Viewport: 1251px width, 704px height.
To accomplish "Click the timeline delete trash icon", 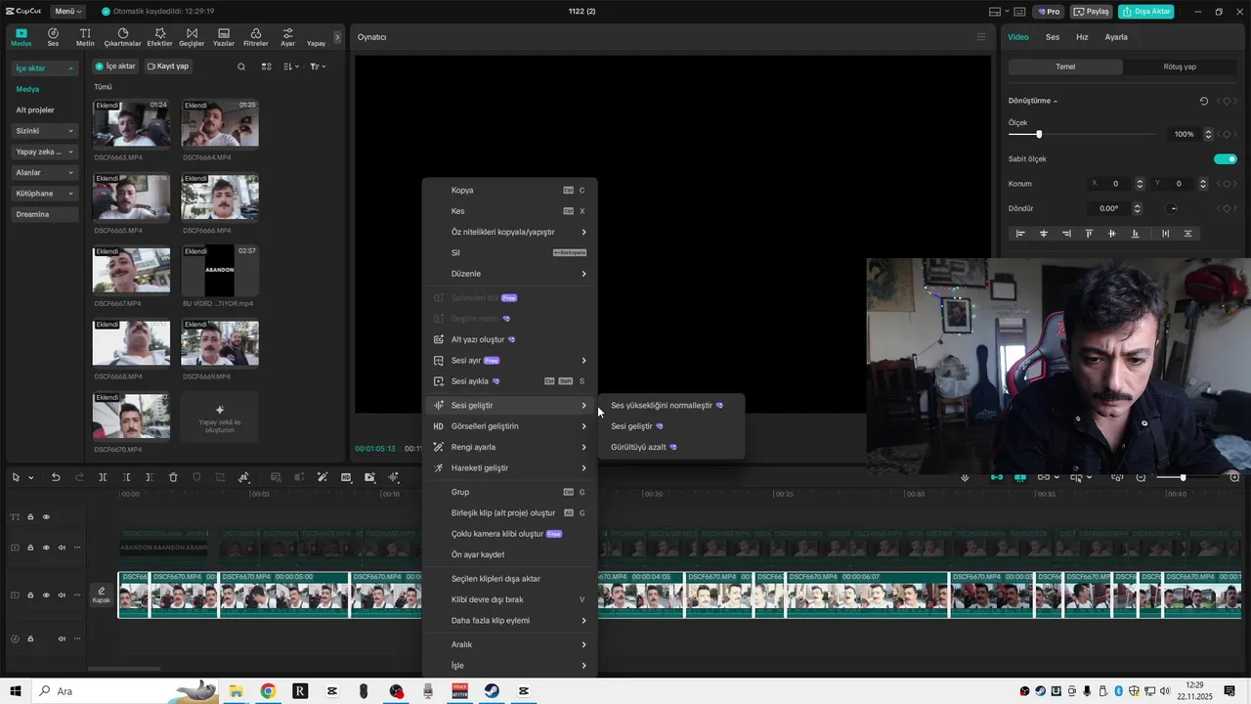I will click(173, 477).
